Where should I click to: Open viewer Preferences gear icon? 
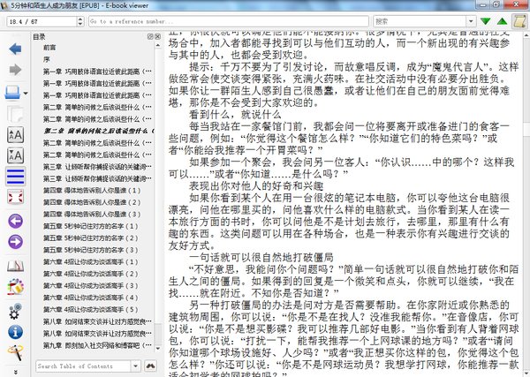pos(15,311)
